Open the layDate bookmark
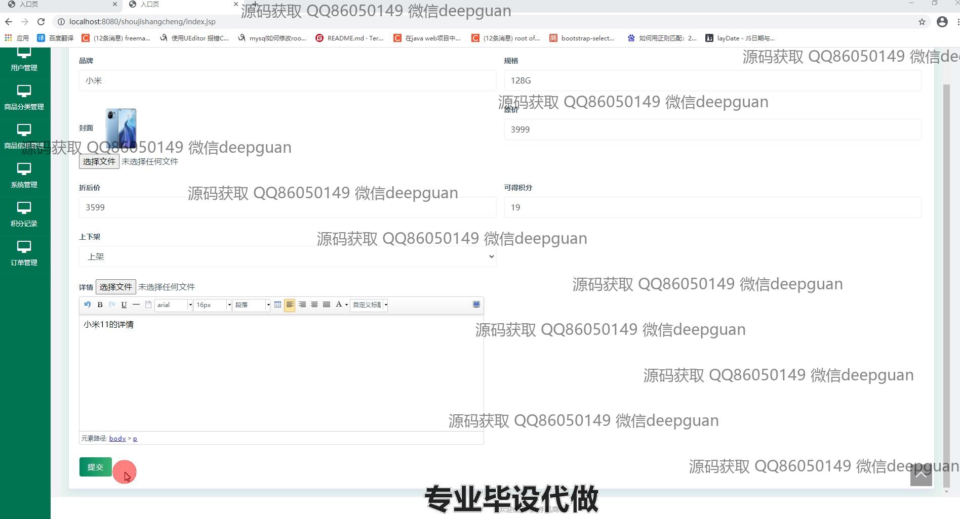 point(740,38)
